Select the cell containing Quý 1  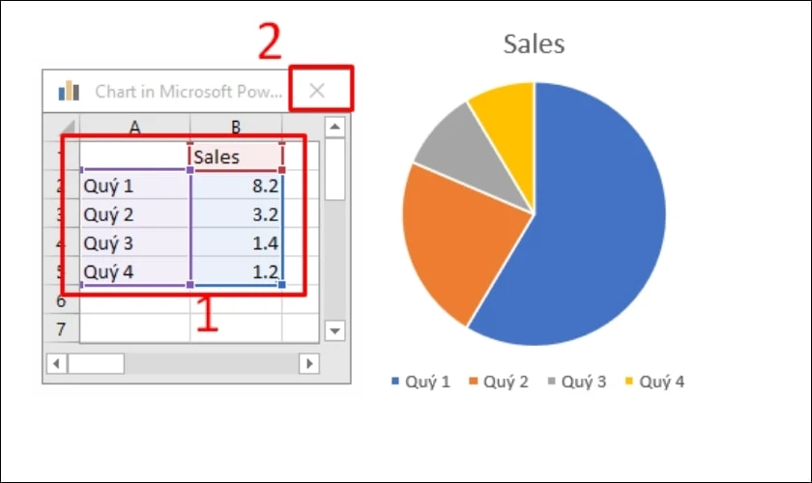click(134, 185)
